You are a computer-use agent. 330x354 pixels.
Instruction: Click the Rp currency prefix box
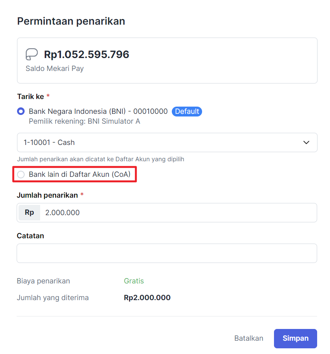(29, 213)
